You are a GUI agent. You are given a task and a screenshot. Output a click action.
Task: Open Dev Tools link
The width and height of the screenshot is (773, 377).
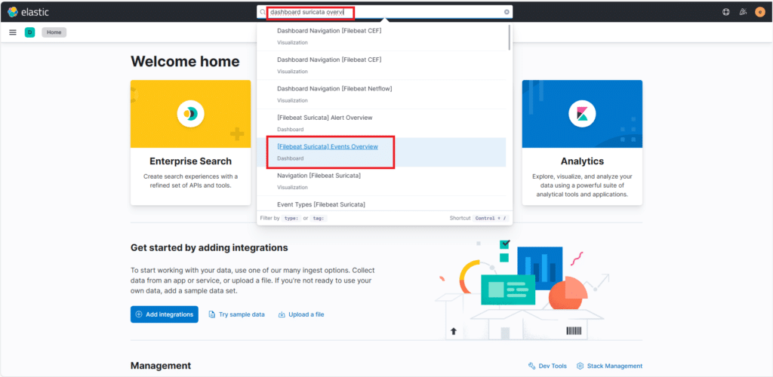click(547, 366)
